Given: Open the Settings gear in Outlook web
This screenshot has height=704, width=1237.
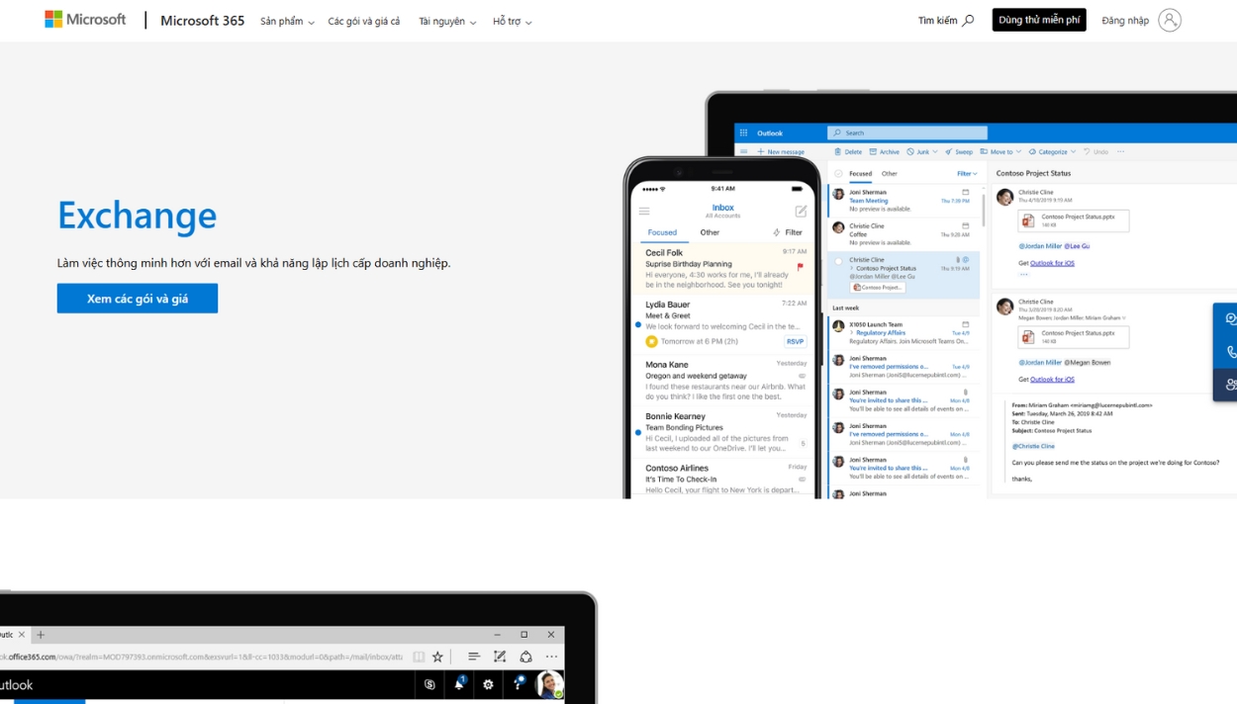Looking at the screenshot, I should [x=489, y=684].
